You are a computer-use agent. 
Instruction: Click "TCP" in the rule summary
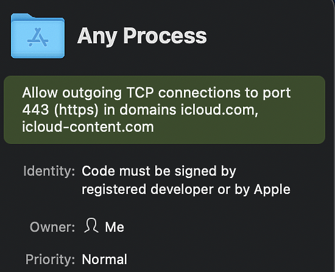[x=140, y=93]
